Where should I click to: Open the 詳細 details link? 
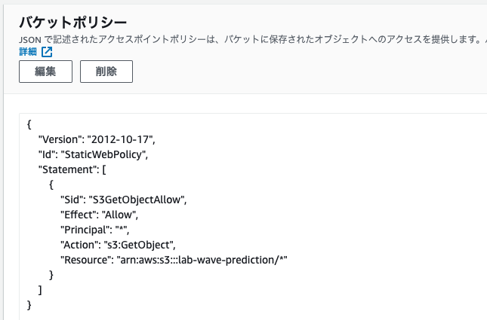[28, 52]
